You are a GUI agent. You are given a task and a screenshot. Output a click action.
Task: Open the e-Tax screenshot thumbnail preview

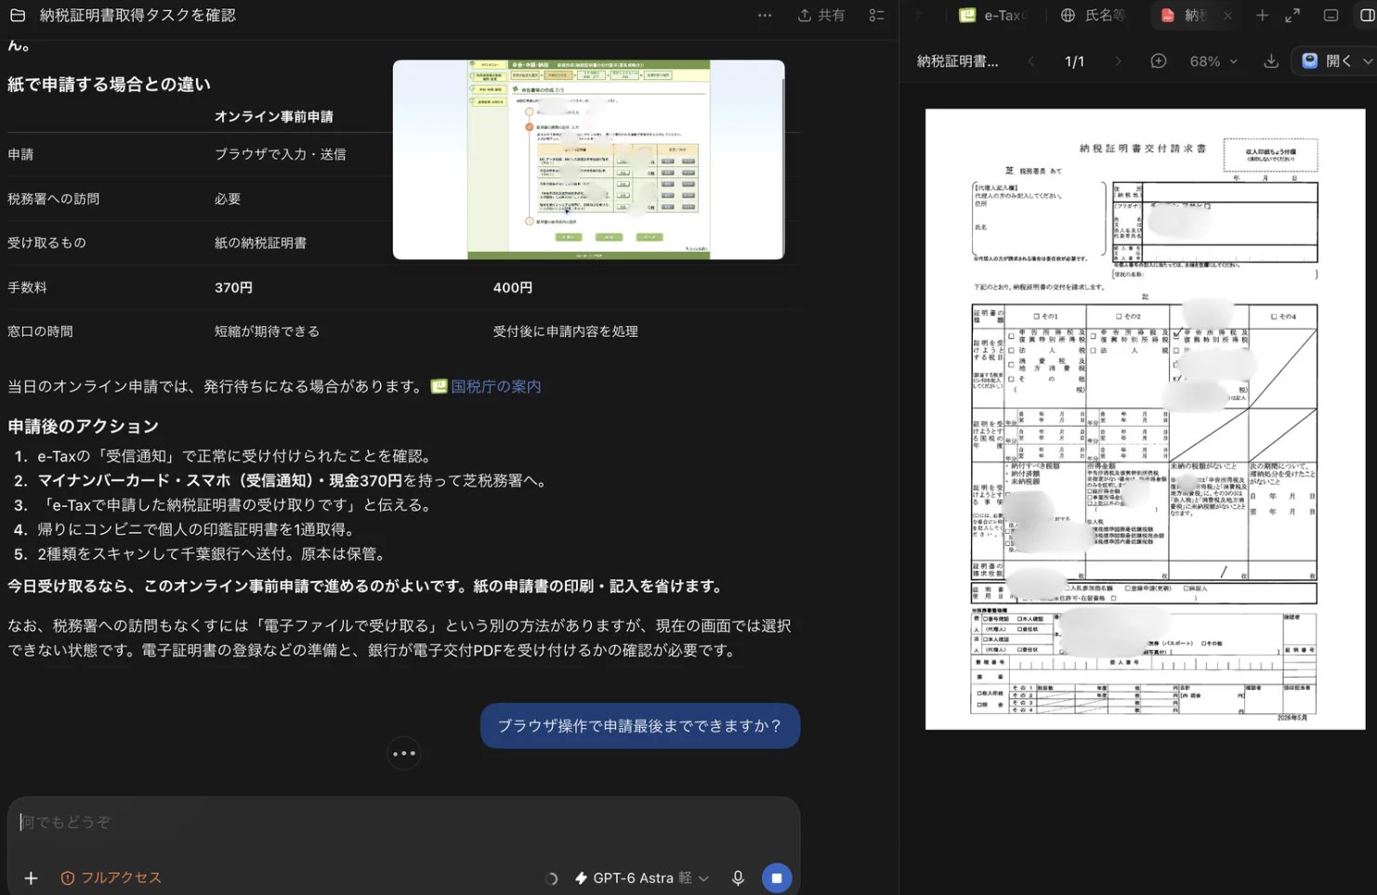(588, 160)
